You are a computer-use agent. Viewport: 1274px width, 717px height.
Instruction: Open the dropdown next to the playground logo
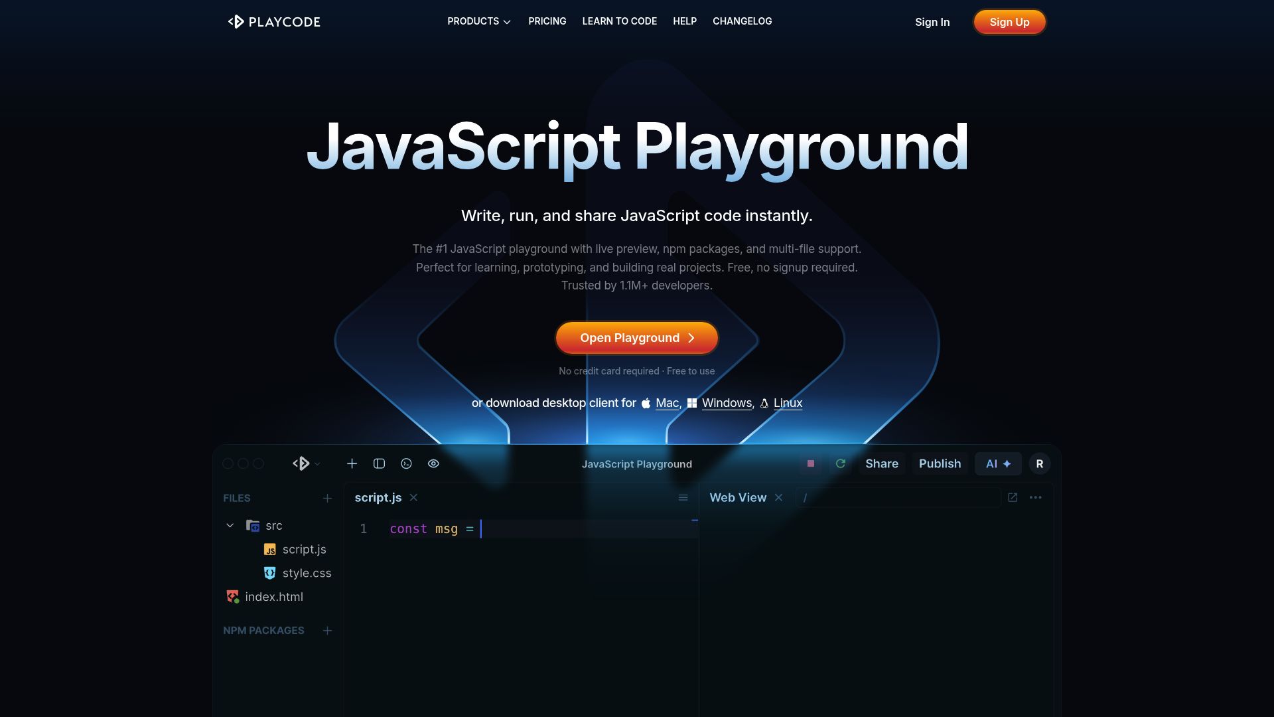(x=317, y=463)
